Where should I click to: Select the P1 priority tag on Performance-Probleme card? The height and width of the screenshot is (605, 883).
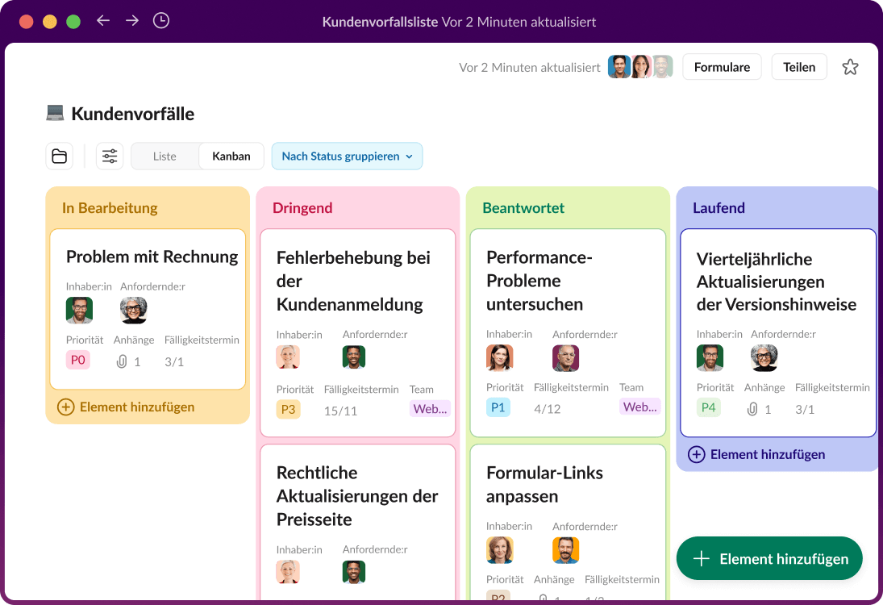(x=498, y=407)
